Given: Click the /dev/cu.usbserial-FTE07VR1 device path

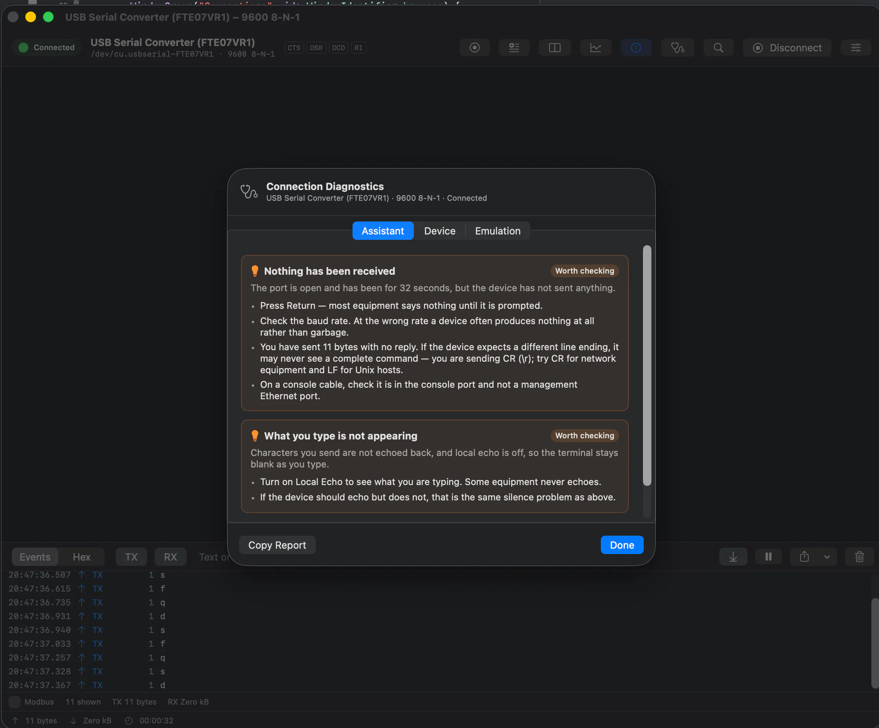Looking at the screenshot, I should coord(152,54).
